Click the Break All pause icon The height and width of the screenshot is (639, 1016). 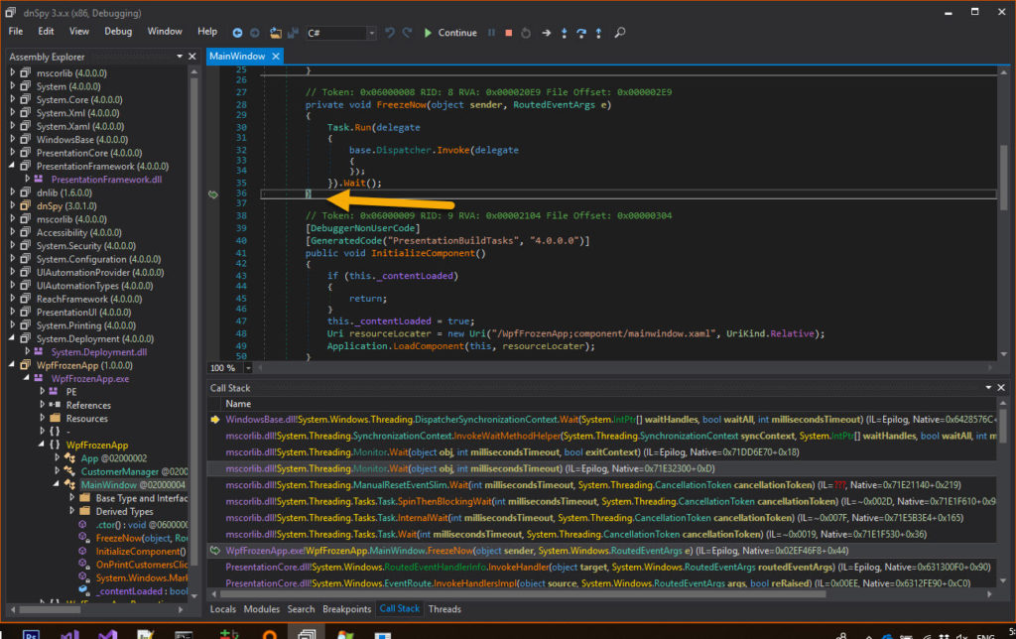(491, 33)
